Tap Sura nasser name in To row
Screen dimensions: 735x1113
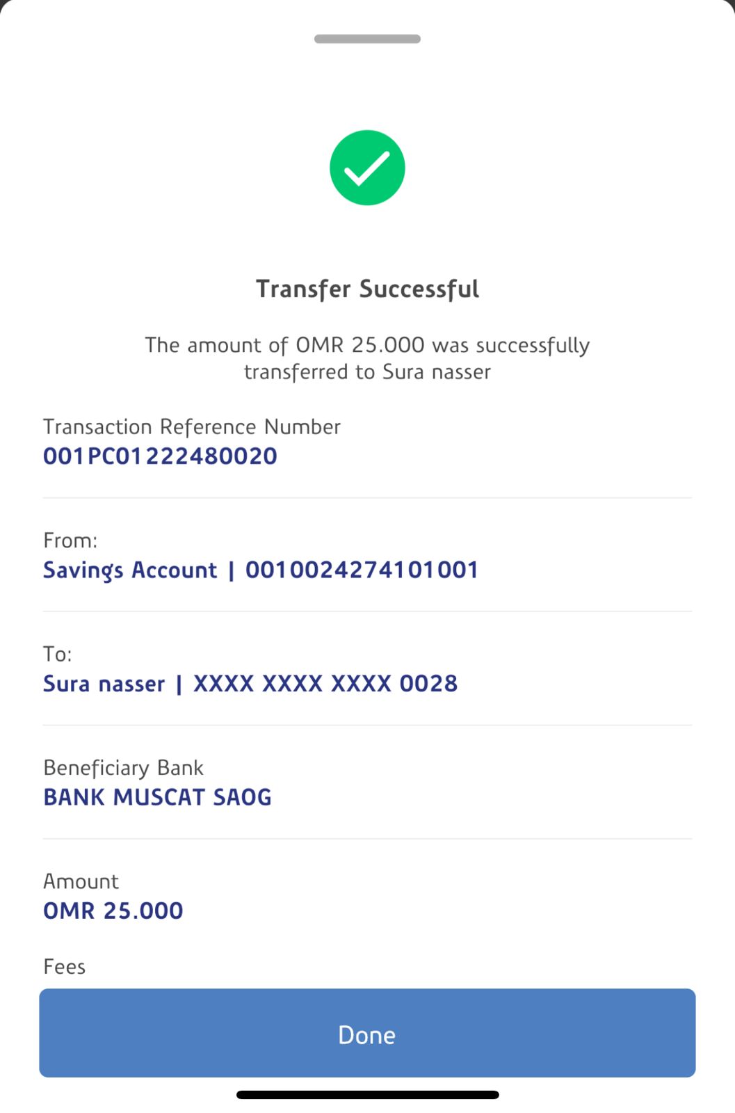click(x=104, y=684)
